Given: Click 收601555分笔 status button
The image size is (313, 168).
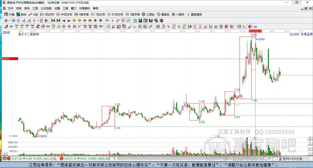Looking at the screenshot, I should click(291, 159).
